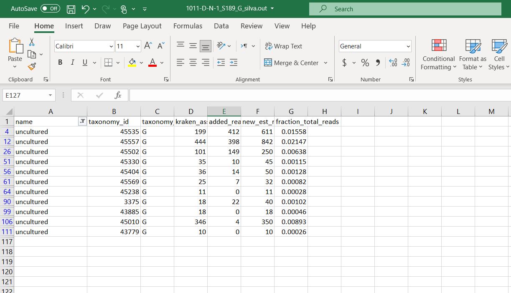This screenshot has width=511, height=293.
Task: Open the Font Color picker
Action: 162,63
